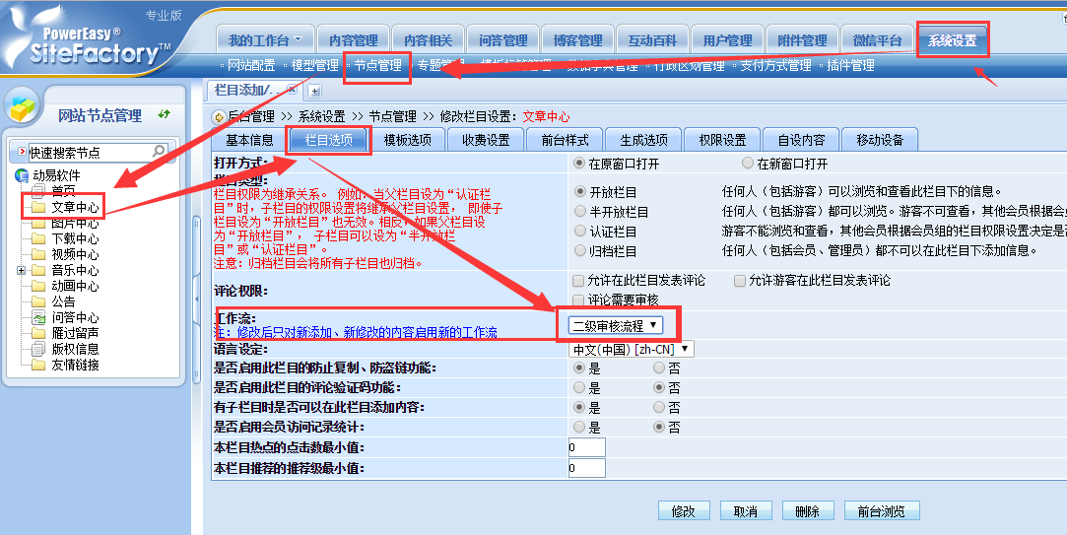Screen dimensions: 1067x535
Task: Open the 内容管理 top menu
Action: click(x=353, y=40)
